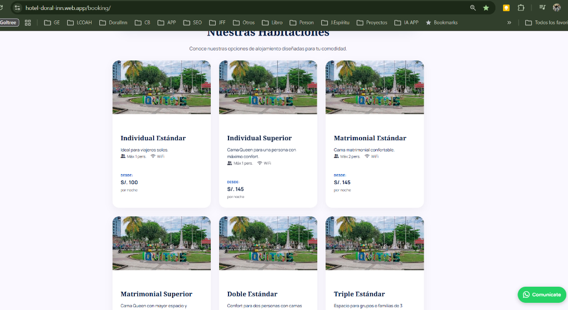This screenshot has width=568, height=310.
Task: Click the bookmark star icon in address bar
Action: click(x=486, y=8)
